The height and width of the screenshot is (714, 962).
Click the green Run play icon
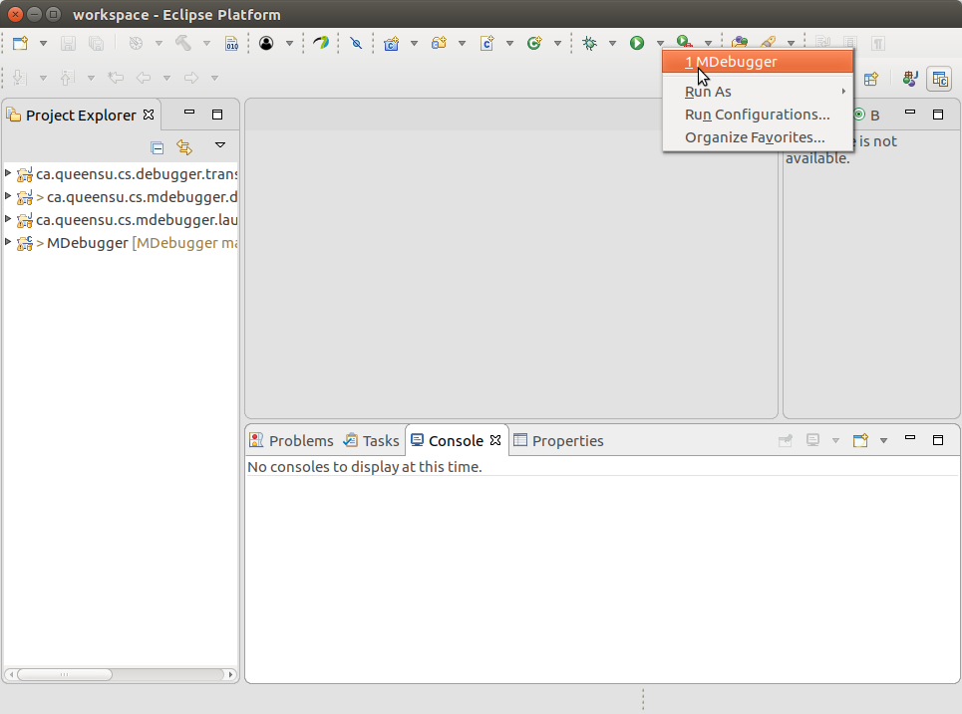pos(637,43)
